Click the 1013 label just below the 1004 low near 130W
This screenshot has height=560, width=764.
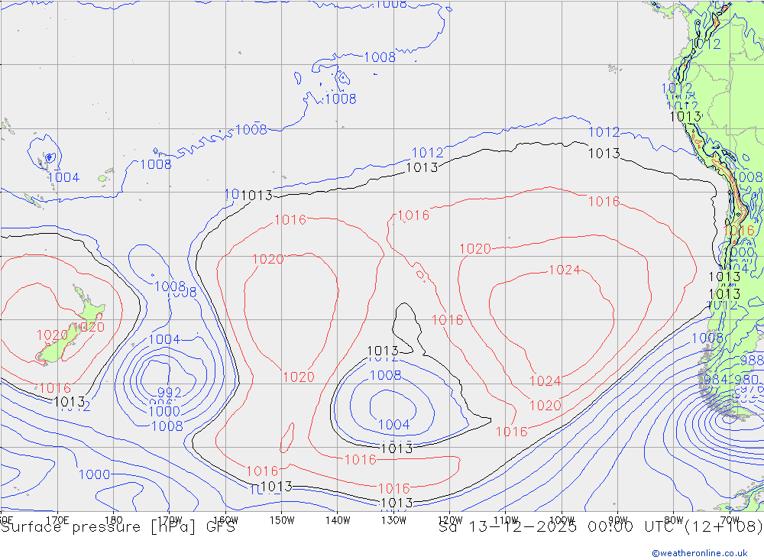(x=396, y=448)
